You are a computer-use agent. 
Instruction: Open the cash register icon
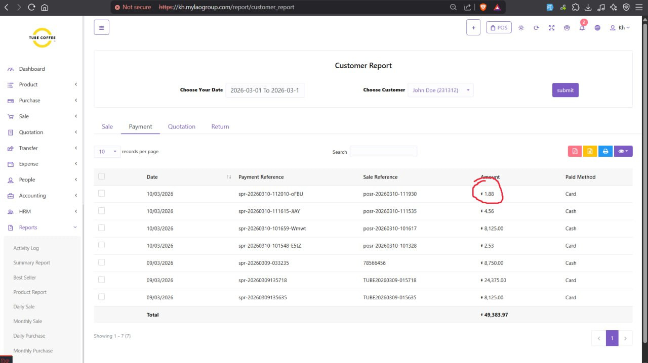tap(566, 28)
